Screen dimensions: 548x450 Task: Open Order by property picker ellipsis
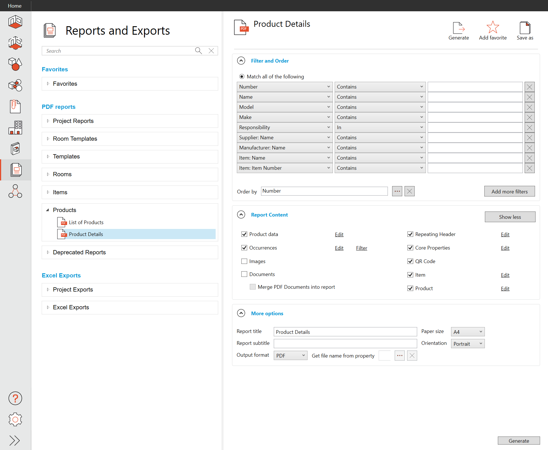(x=397, y=191)
